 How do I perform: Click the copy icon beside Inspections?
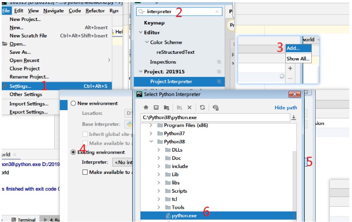tap(219, 62)
